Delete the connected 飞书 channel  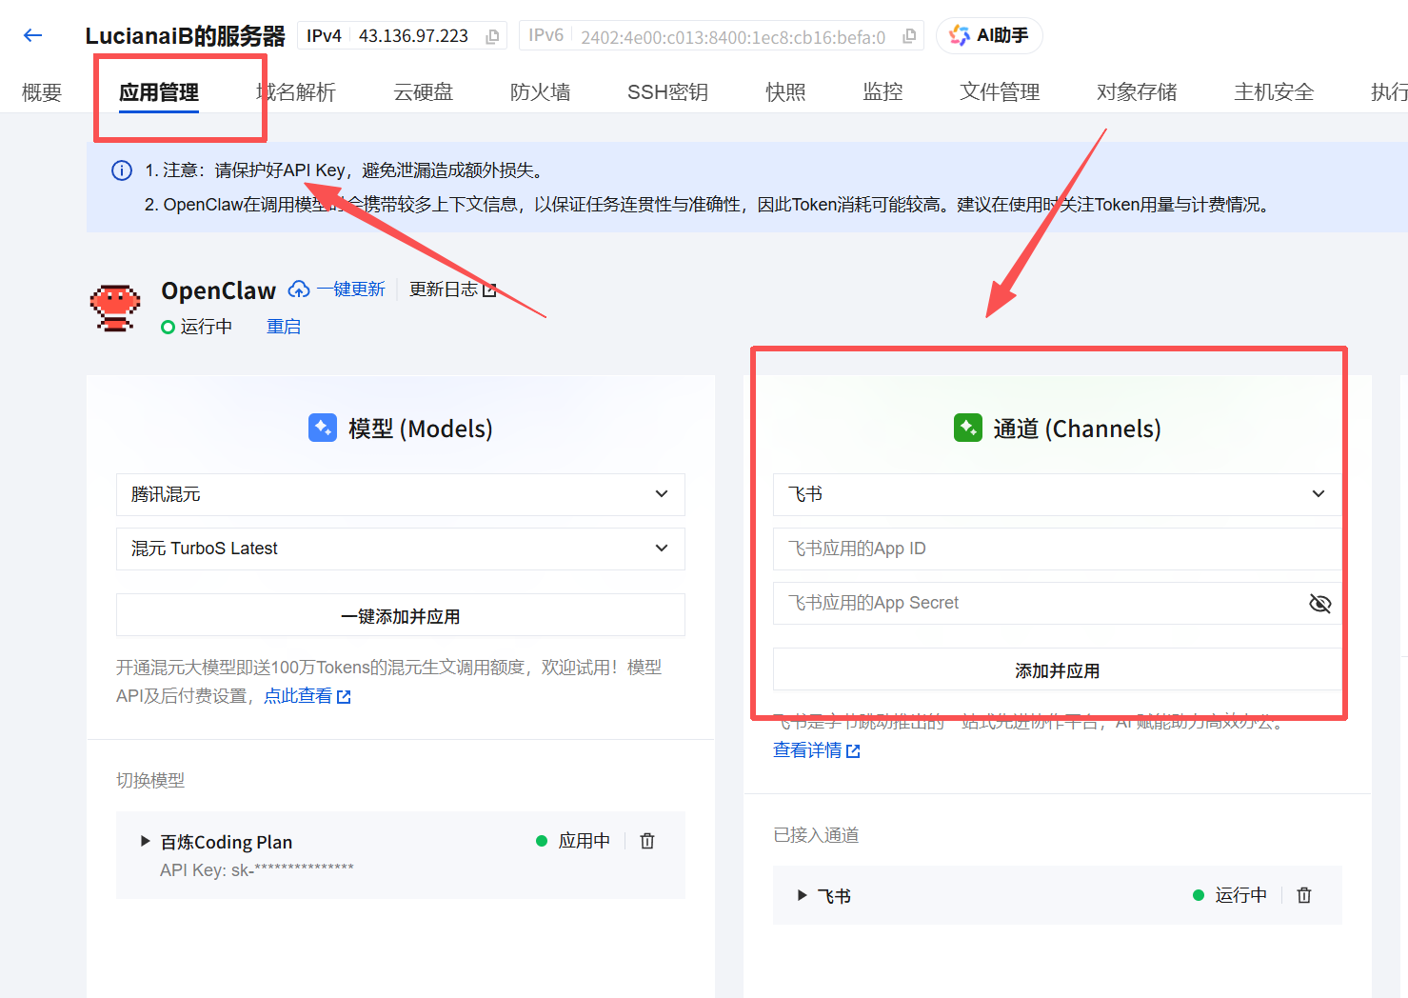1304,895
